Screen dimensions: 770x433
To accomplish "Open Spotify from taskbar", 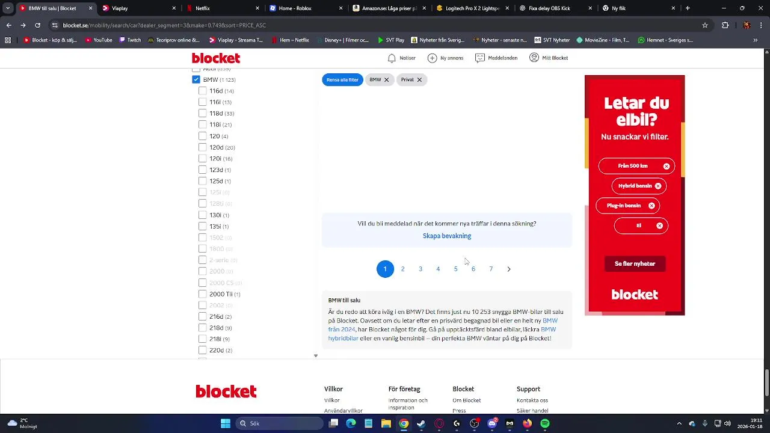I will [545, 423].
